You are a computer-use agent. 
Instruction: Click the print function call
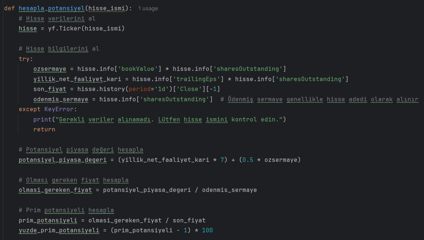click(42, 119)
